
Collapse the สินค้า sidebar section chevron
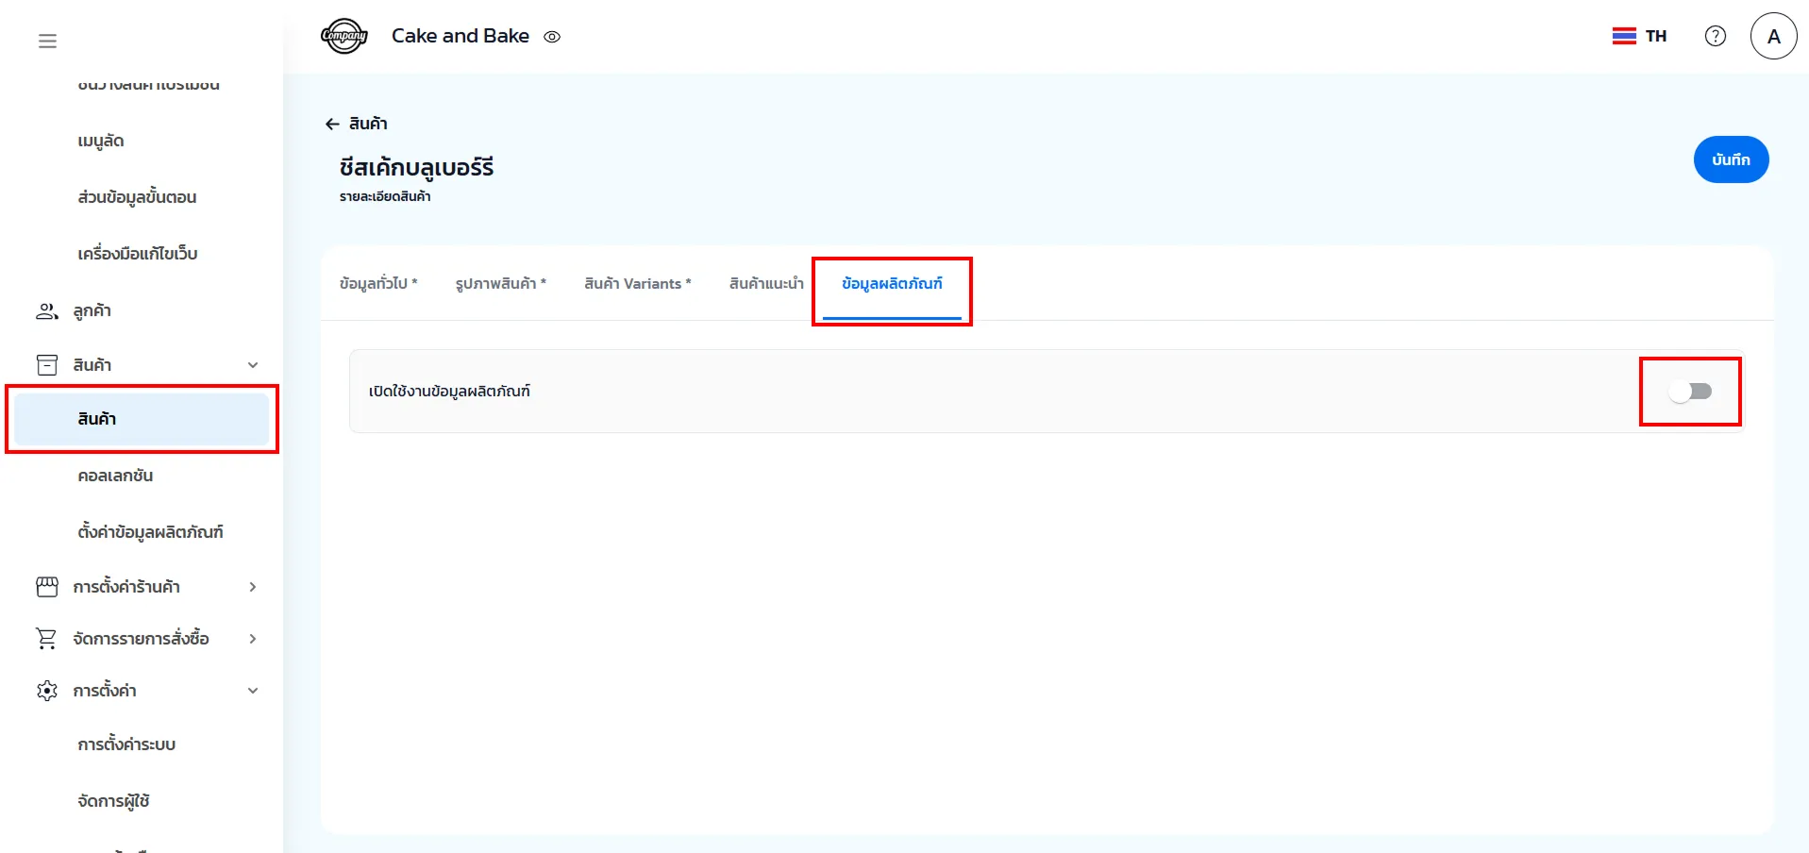pos(253,365)
